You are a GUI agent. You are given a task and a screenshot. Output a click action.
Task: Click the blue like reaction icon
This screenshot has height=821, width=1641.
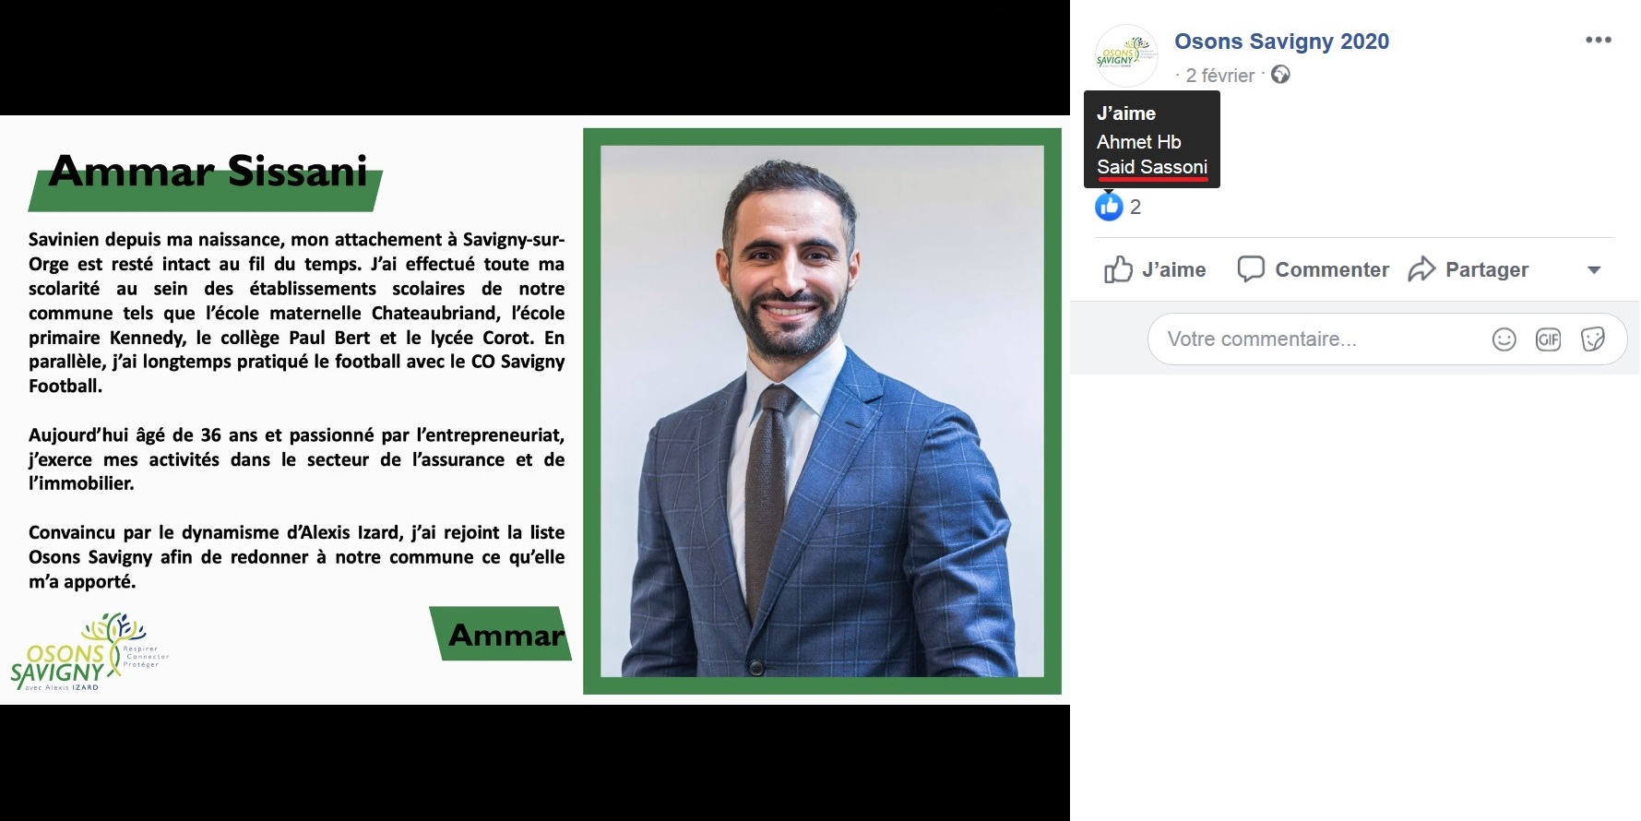[x=1109, y=207]
